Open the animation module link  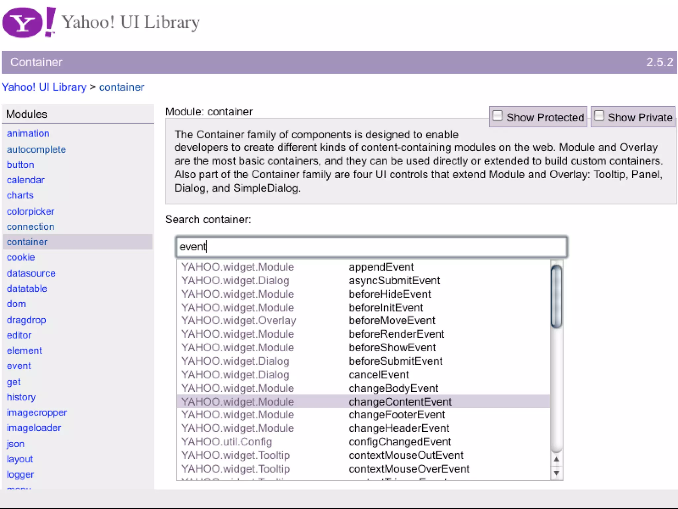(28, 133)
